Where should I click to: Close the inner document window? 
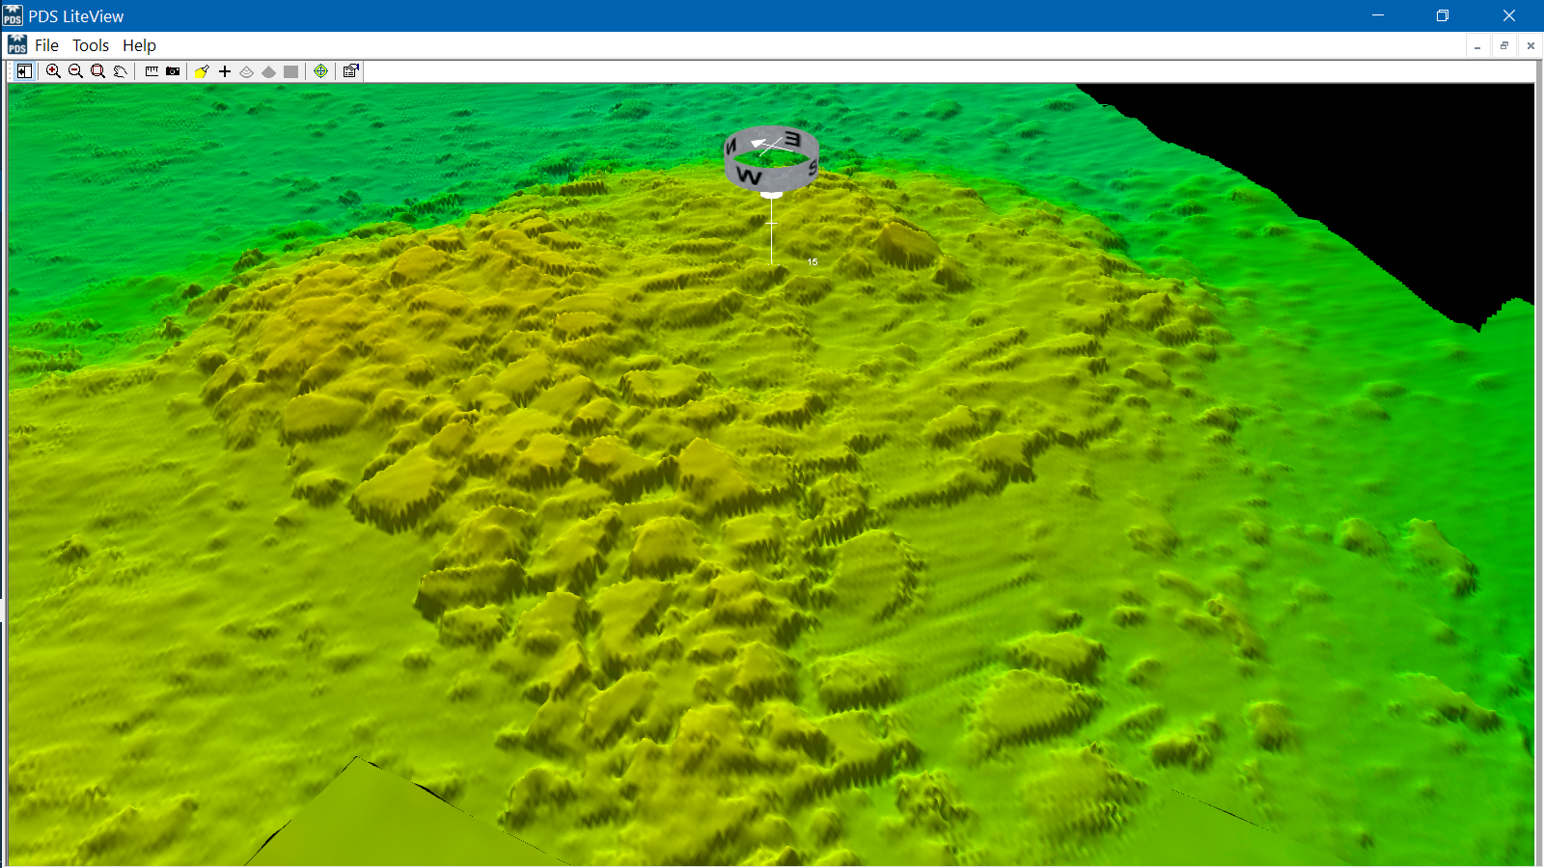click(x=1530, y=45)
